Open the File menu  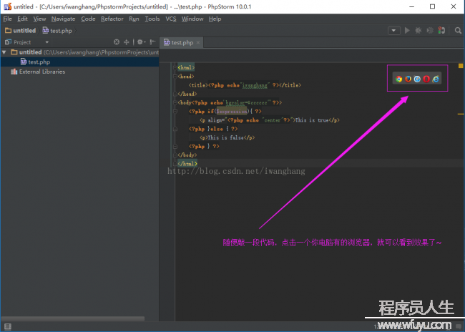7,19
